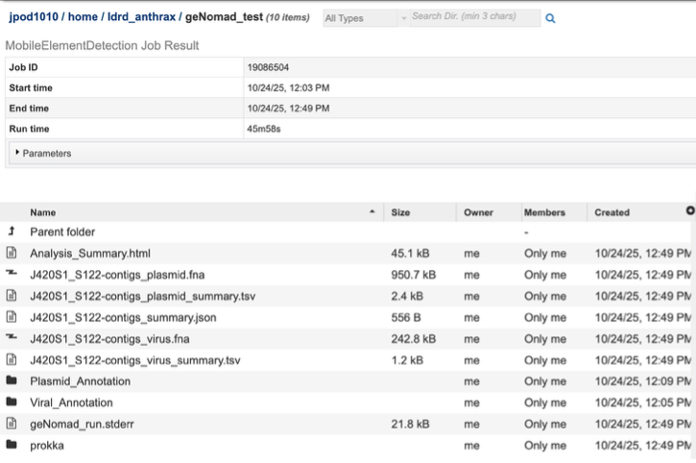
Task: Click the file icon for J420S1_S122-contigs_summary.json
Action: (x=12, y=317)
